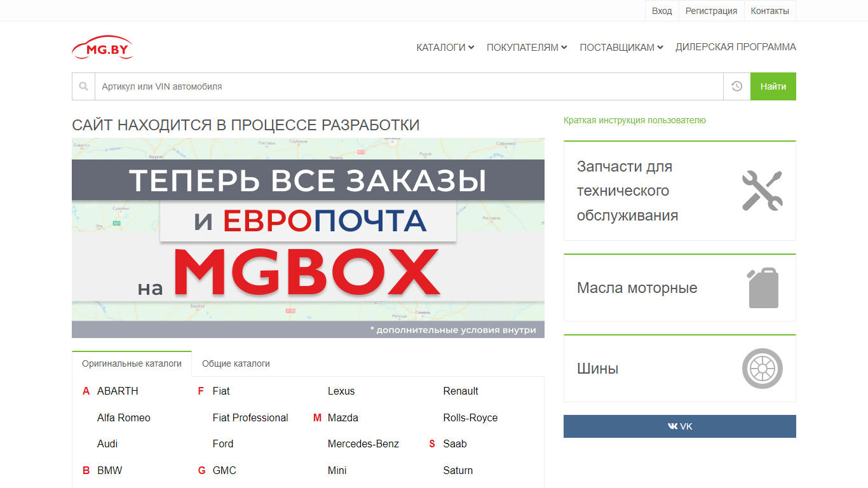Click the Регистрация link
This screenshot has width=868, height=488.
point(711,11)
